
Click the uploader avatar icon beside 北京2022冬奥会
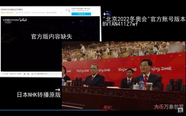coord(68,10)
